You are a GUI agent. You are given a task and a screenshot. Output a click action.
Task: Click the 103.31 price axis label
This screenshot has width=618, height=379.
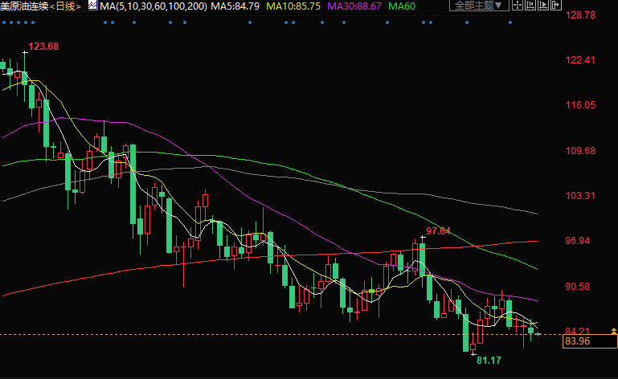[580, 196]
